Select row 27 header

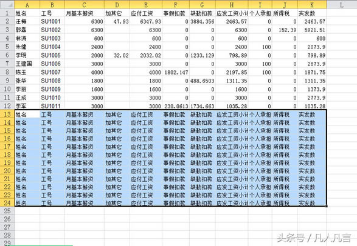coord(7,227)
